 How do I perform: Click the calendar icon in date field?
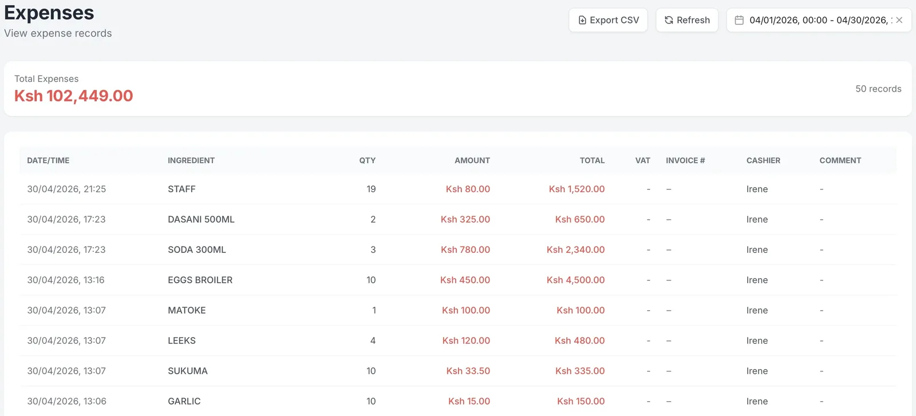click(x=739, y=20)
